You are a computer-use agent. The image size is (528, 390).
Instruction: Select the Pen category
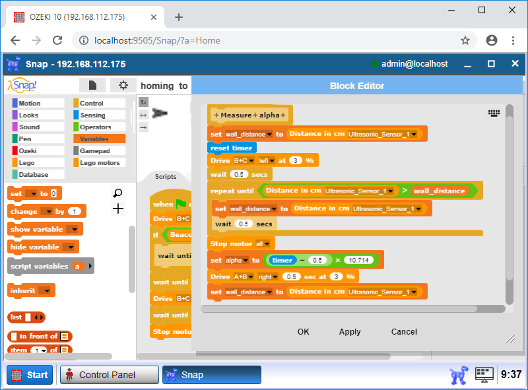tap(38, 139)
